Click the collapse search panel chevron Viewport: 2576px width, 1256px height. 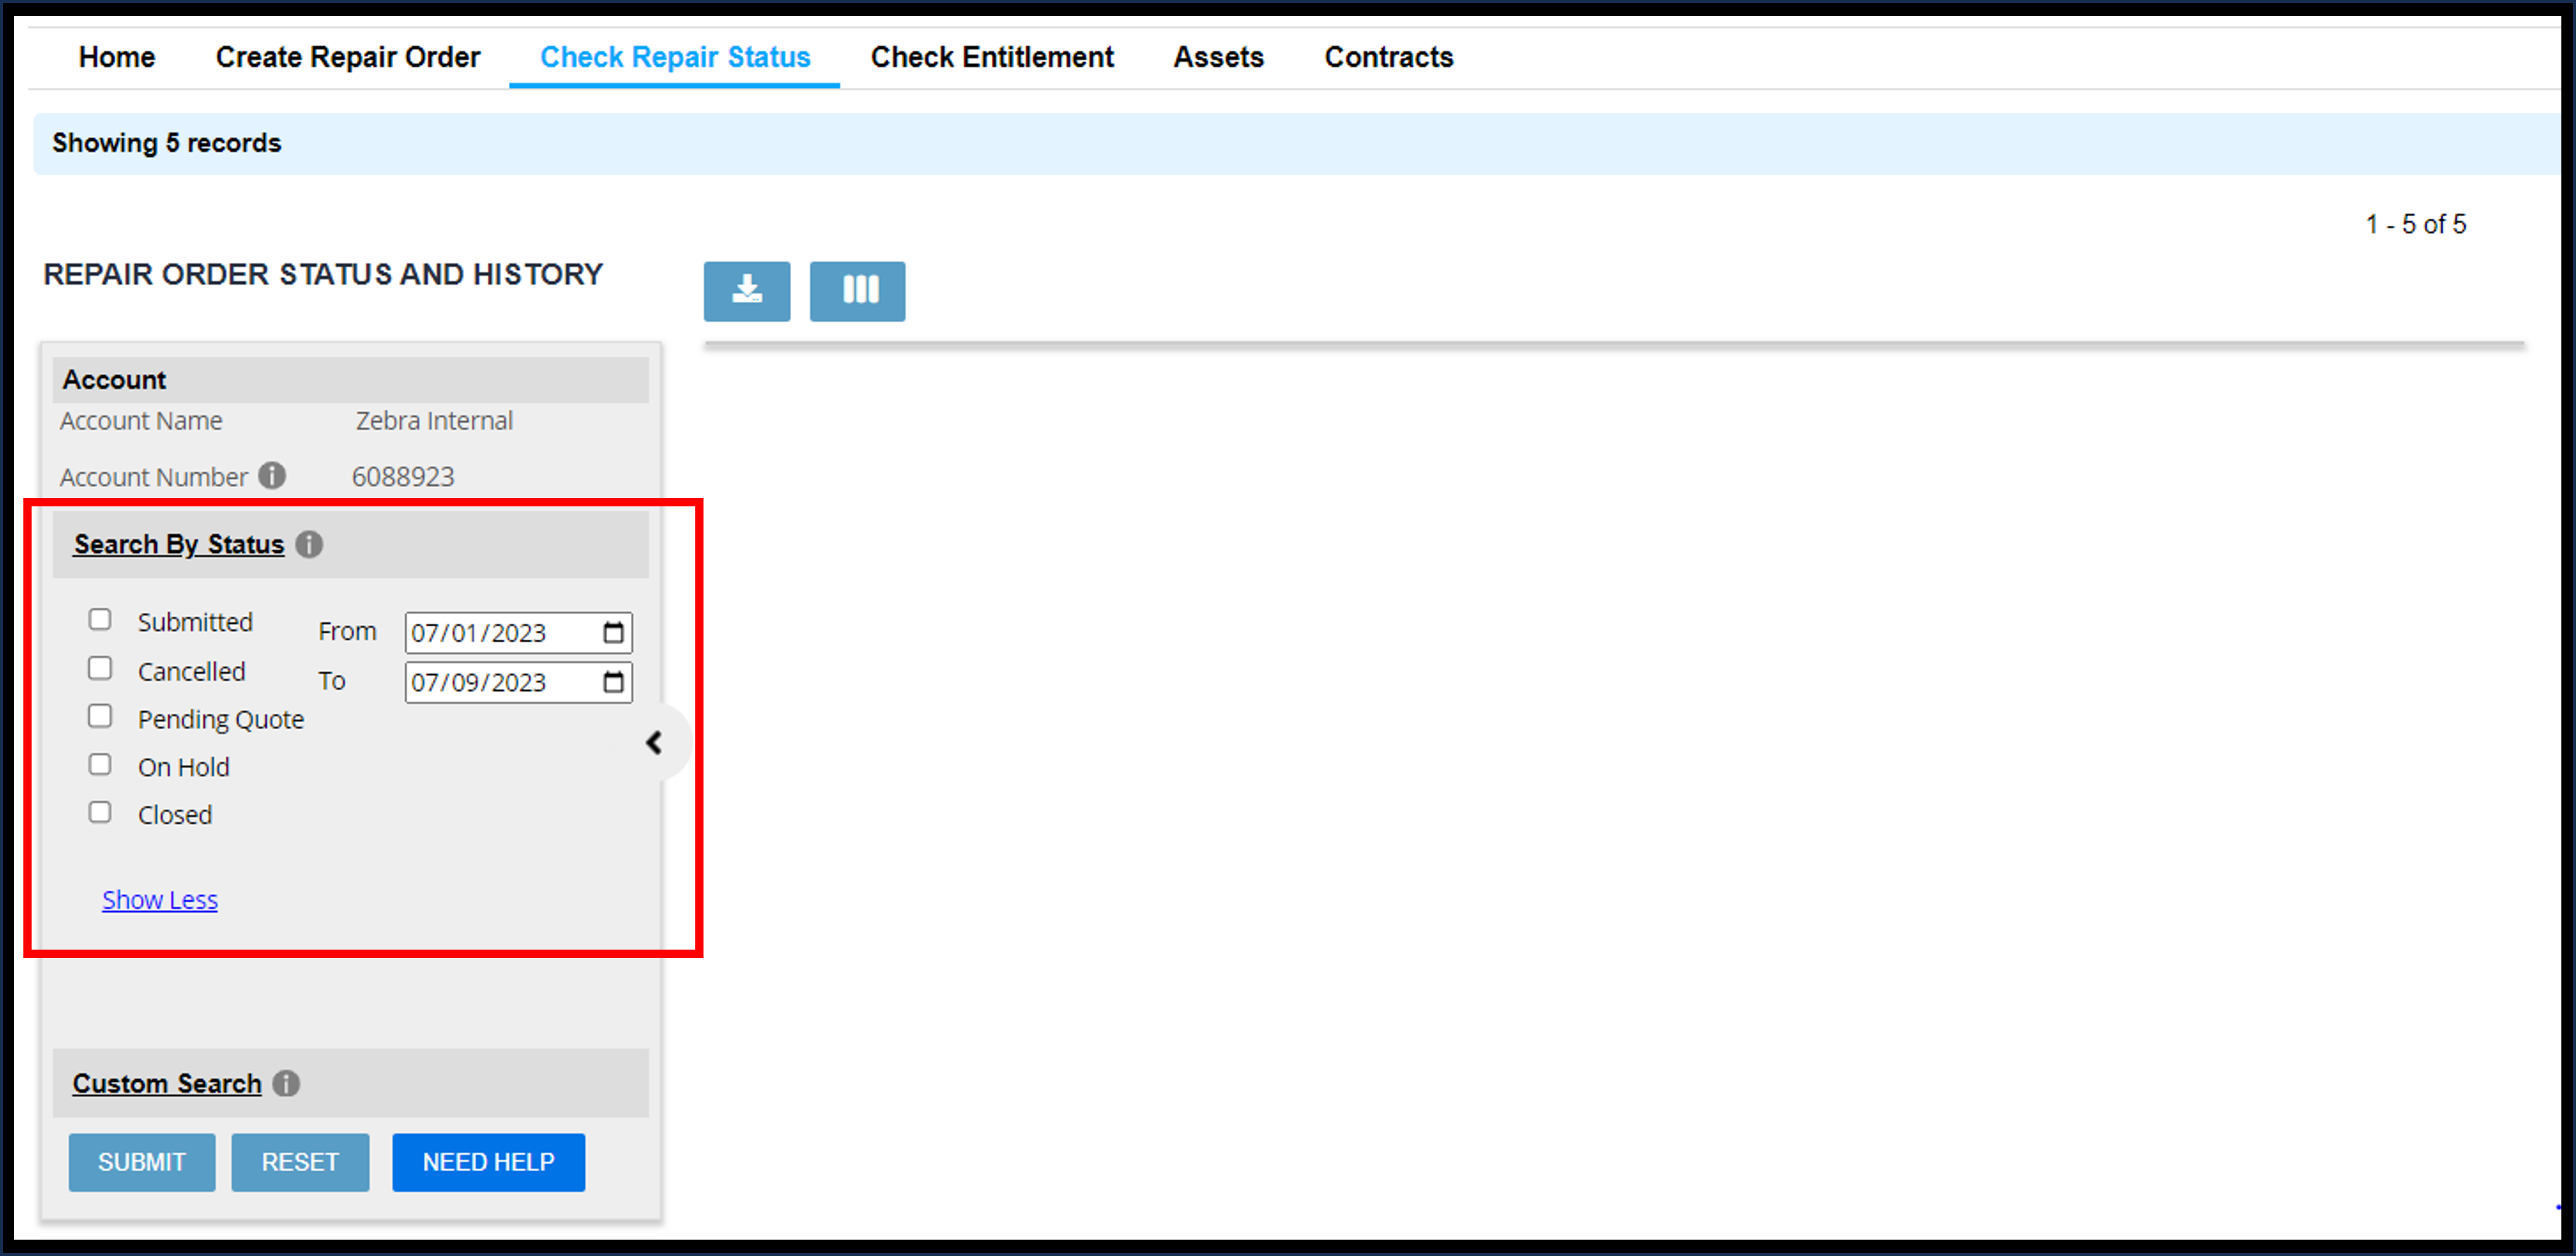657,742
